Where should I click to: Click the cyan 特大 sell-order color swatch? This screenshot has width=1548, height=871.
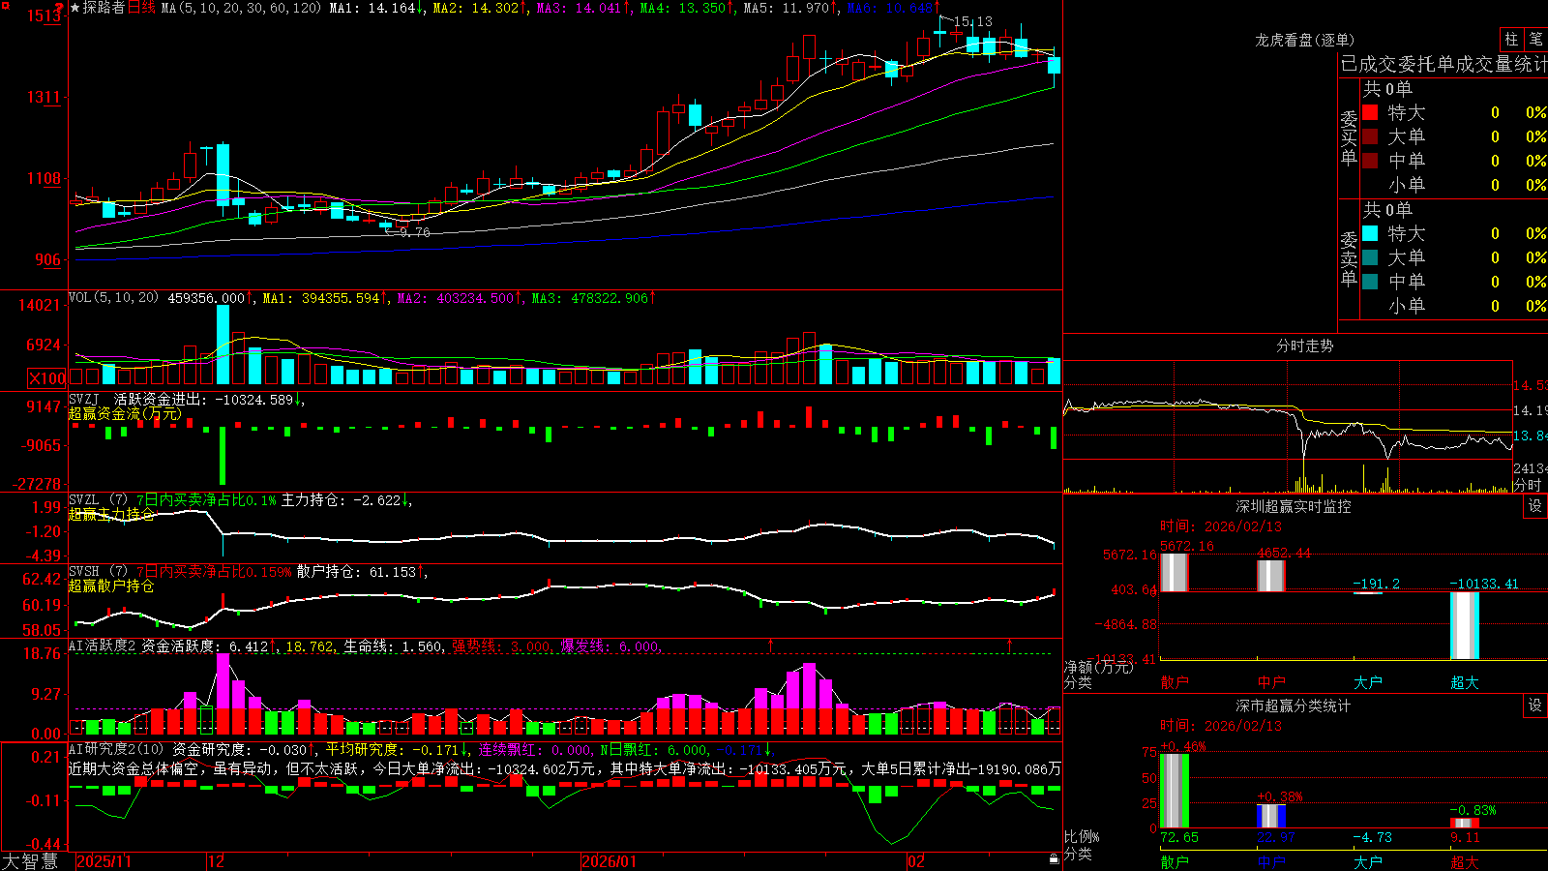click(x=1370, y=233)
